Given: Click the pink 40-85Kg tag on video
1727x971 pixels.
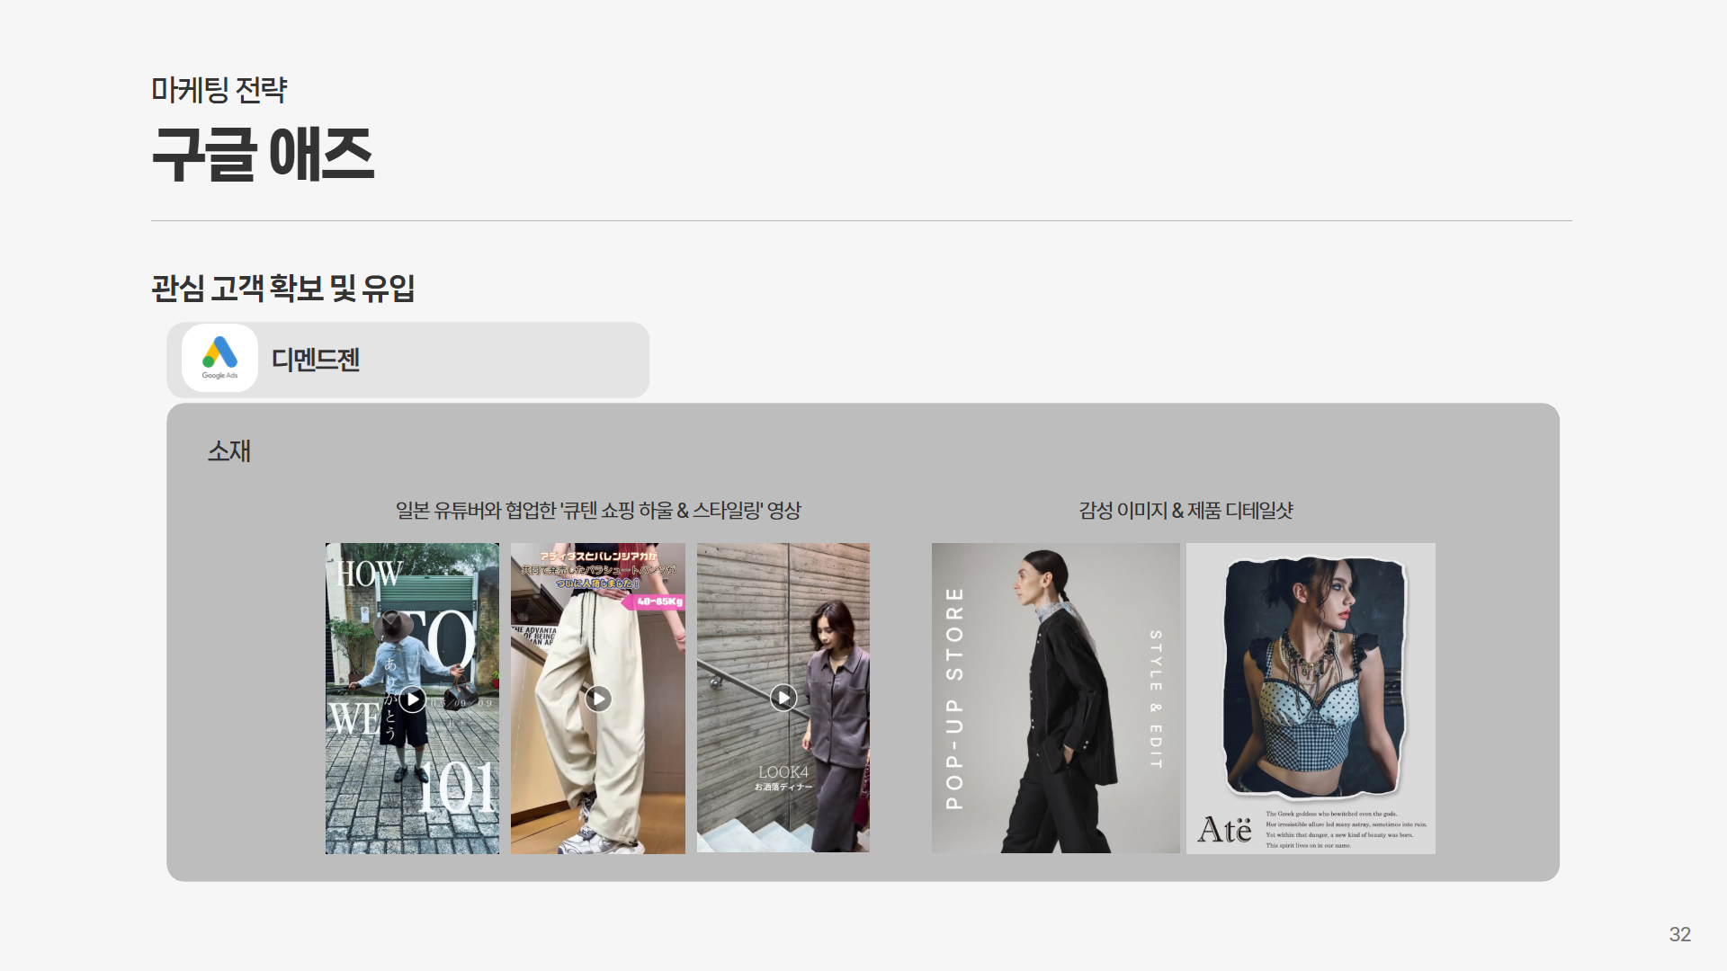Looking at the screenshot, I should point(658,601).
